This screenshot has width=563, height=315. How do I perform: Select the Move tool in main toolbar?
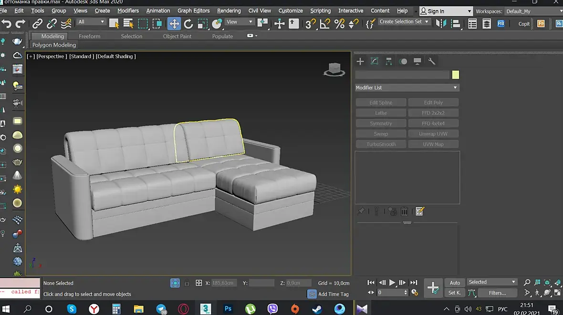click(174, 23)
